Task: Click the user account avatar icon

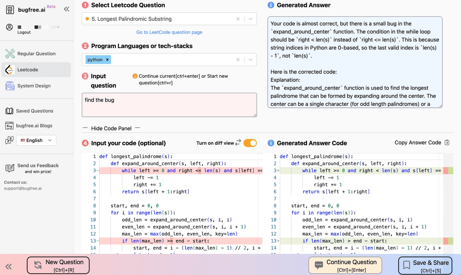Action: click(x=9, y=27)
